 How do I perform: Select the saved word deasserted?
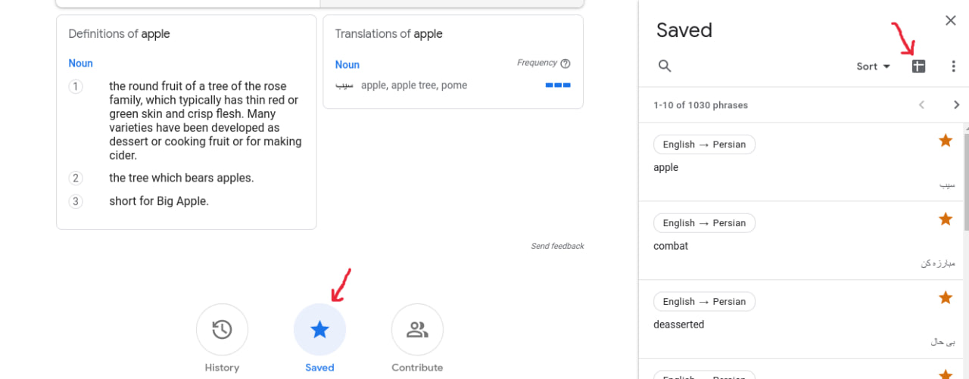coord(679,325)
